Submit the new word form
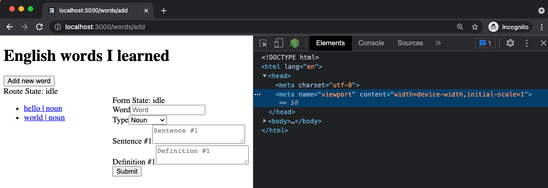The width and height of the screenshot is (548, 188). 127,171
